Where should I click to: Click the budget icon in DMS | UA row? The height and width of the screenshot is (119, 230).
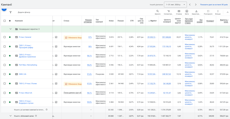tap(56, 74)
